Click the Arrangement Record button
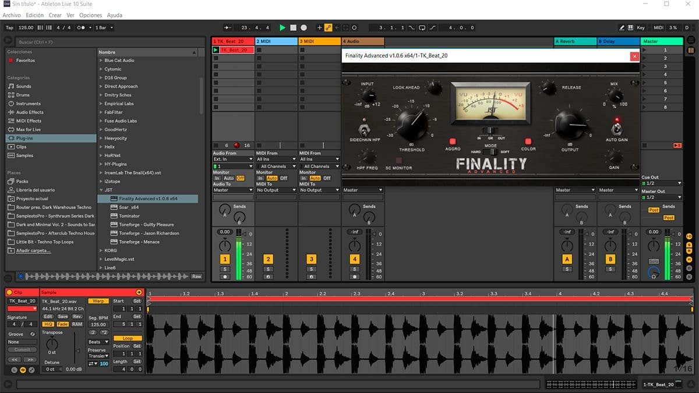699x393 pixels. click(303, 27)
